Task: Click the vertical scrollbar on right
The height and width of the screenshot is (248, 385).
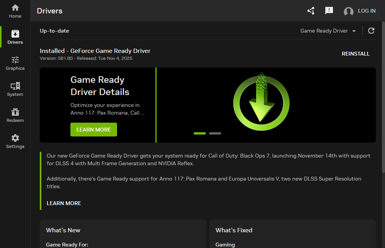Action: (383, 97)
